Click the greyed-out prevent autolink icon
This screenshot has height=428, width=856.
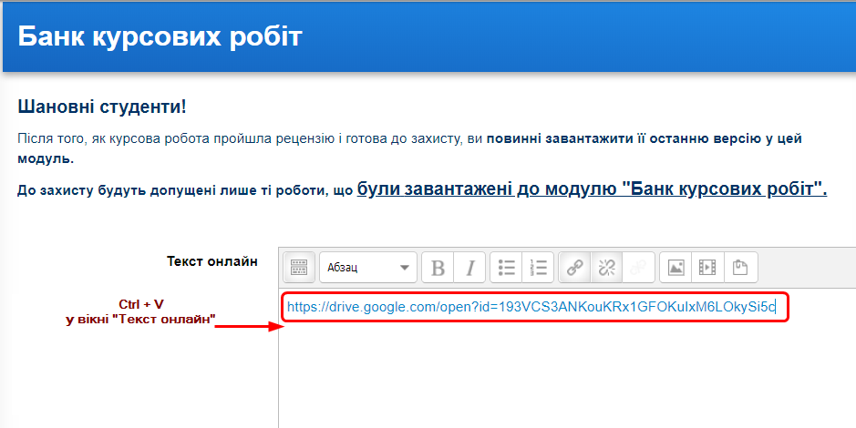coord(637,268)
